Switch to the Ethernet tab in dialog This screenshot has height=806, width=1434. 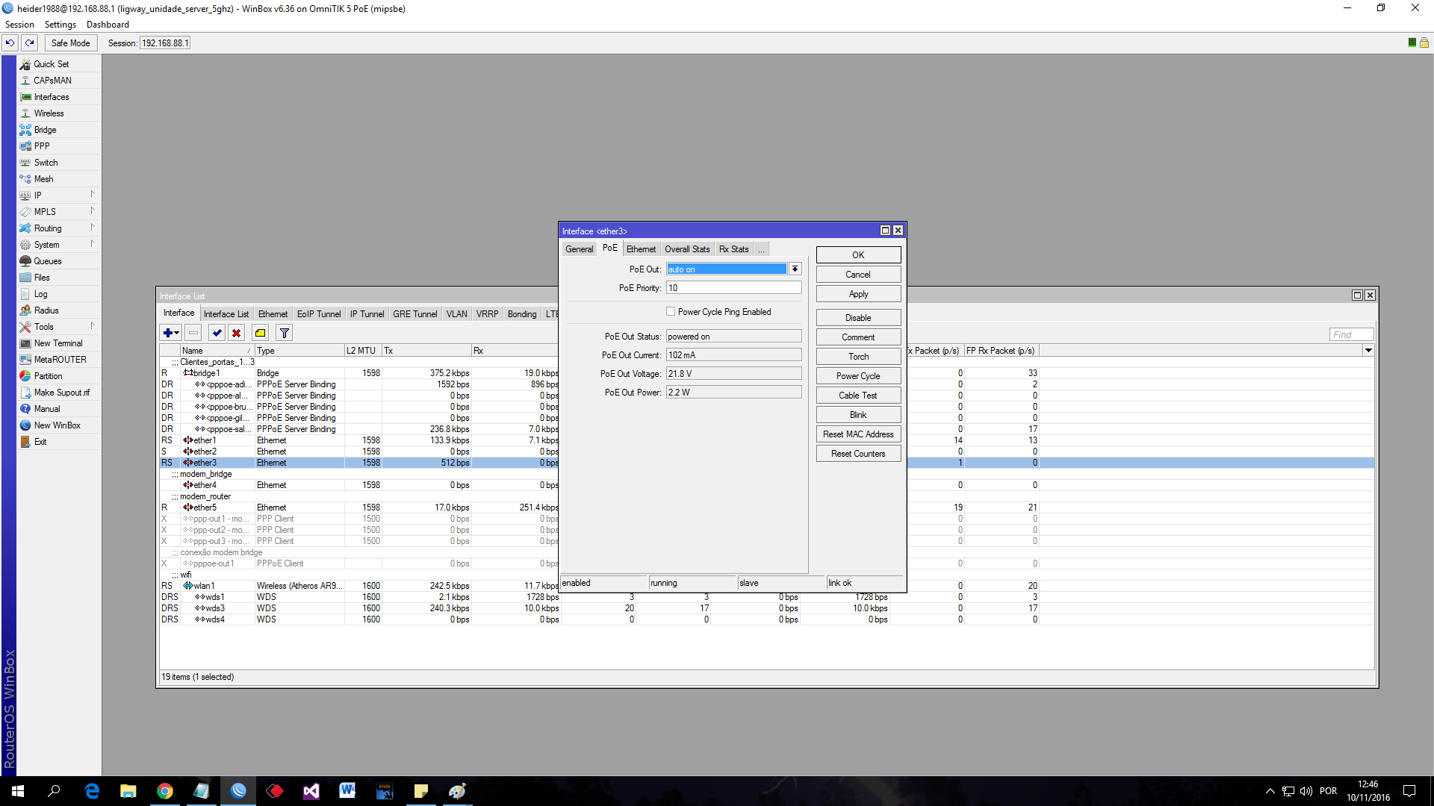coord(641,249)
